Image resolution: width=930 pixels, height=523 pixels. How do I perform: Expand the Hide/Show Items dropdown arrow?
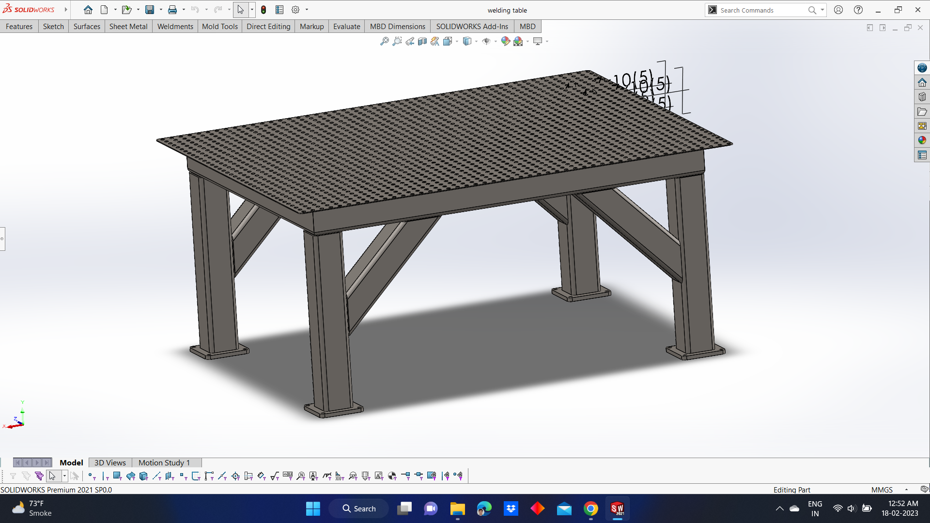(496, 41)
